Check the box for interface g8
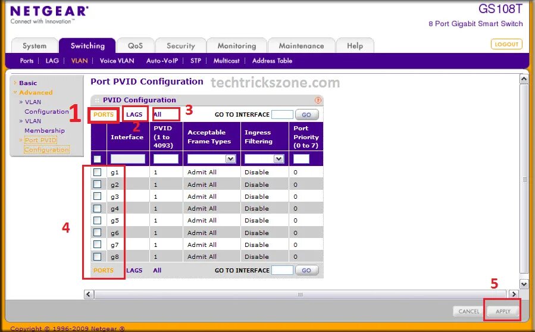The width and height of the screenshot is (535, 332). tap(97, 256)
